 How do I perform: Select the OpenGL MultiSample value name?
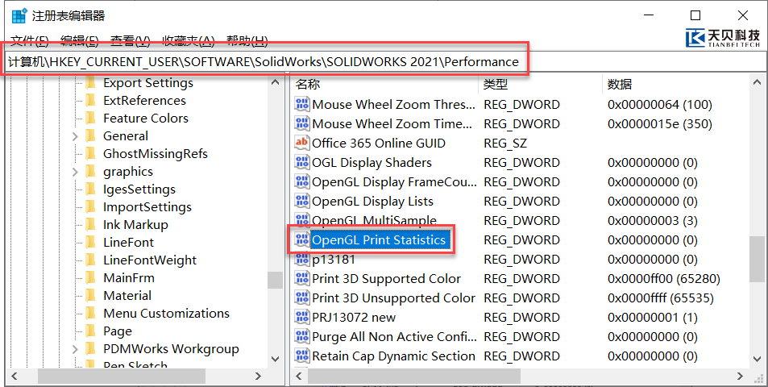(x=374, y=221)
